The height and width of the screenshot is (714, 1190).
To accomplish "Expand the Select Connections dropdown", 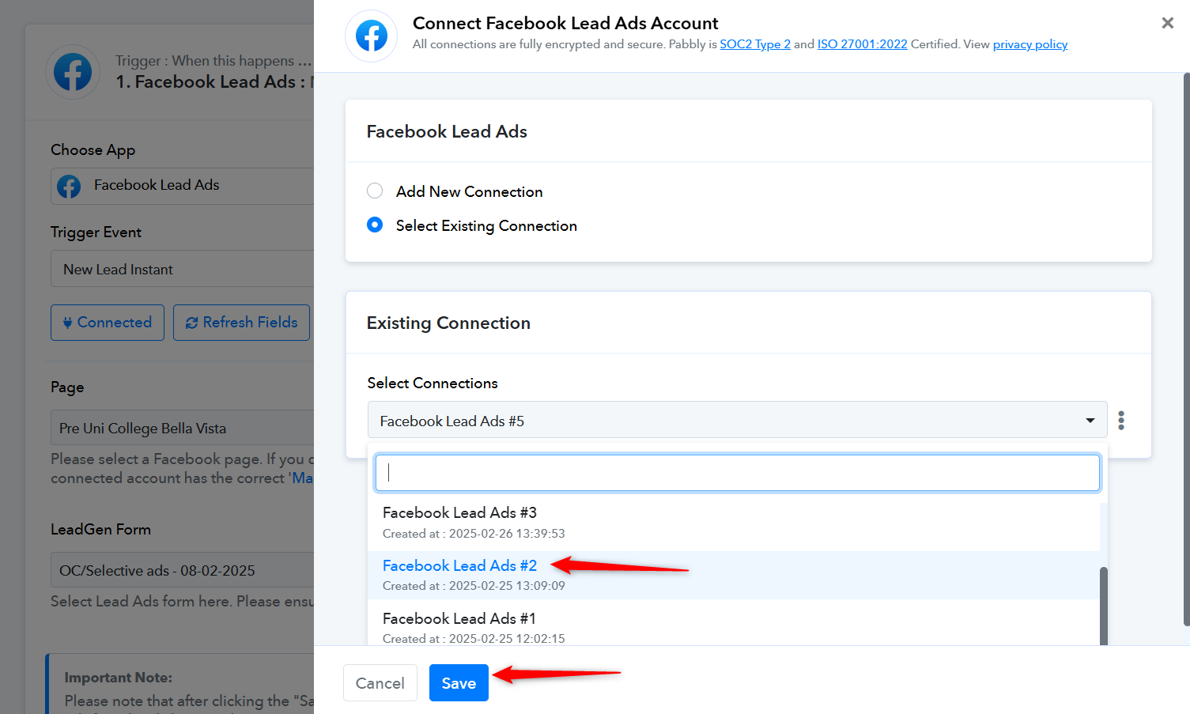I will [737, 420].
